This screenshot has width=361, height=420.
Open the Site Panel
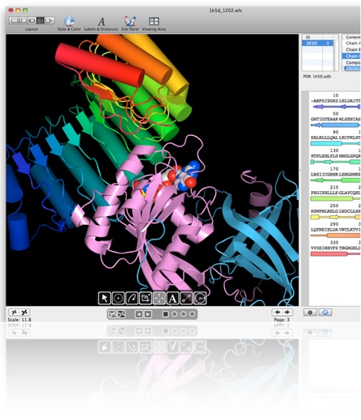tap(130, 23)
